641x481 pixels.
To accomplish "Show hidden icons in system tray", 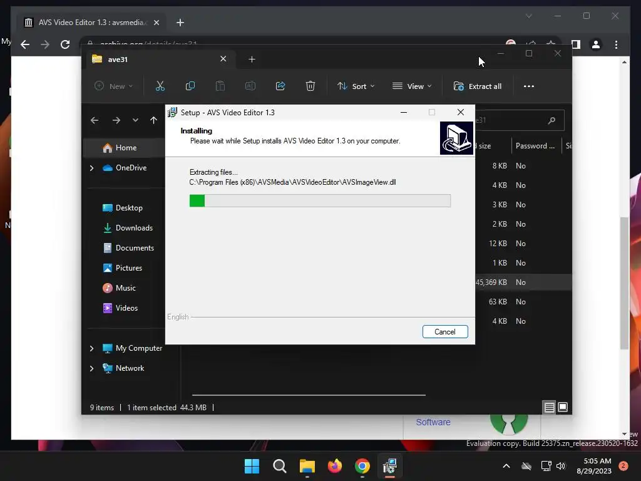I will pyautogui.click(x=506, y=466).
